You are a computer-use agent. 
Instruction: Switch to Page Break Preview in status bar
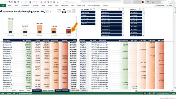click(x=154, y=94)
